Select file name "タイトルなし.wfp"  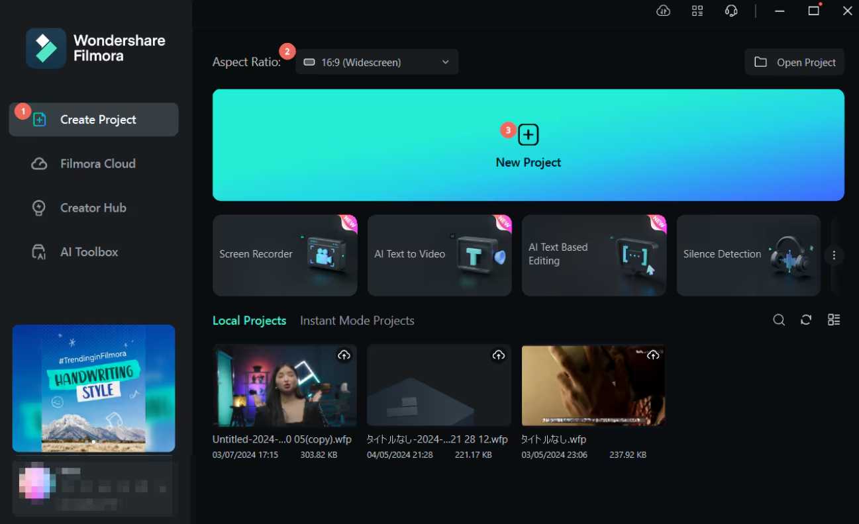(x=554, y=439)
